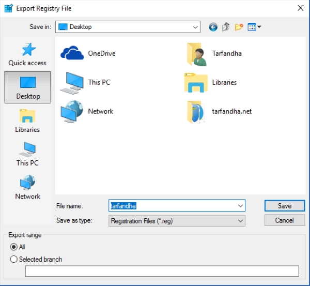Select the Tarfandha user folder icon
This screenshot has height=286, width=310.
[196, 54]
